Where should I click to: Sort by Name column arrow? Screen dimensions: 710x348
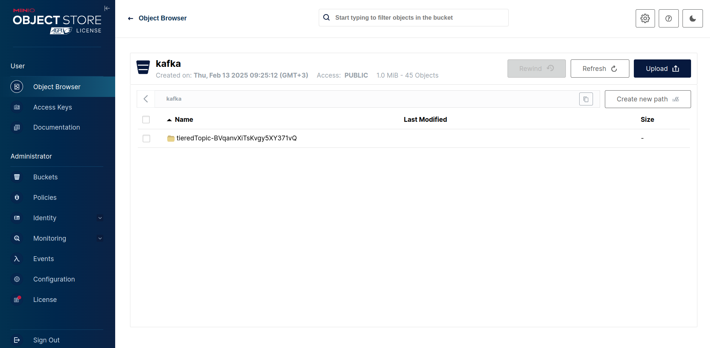169,120
